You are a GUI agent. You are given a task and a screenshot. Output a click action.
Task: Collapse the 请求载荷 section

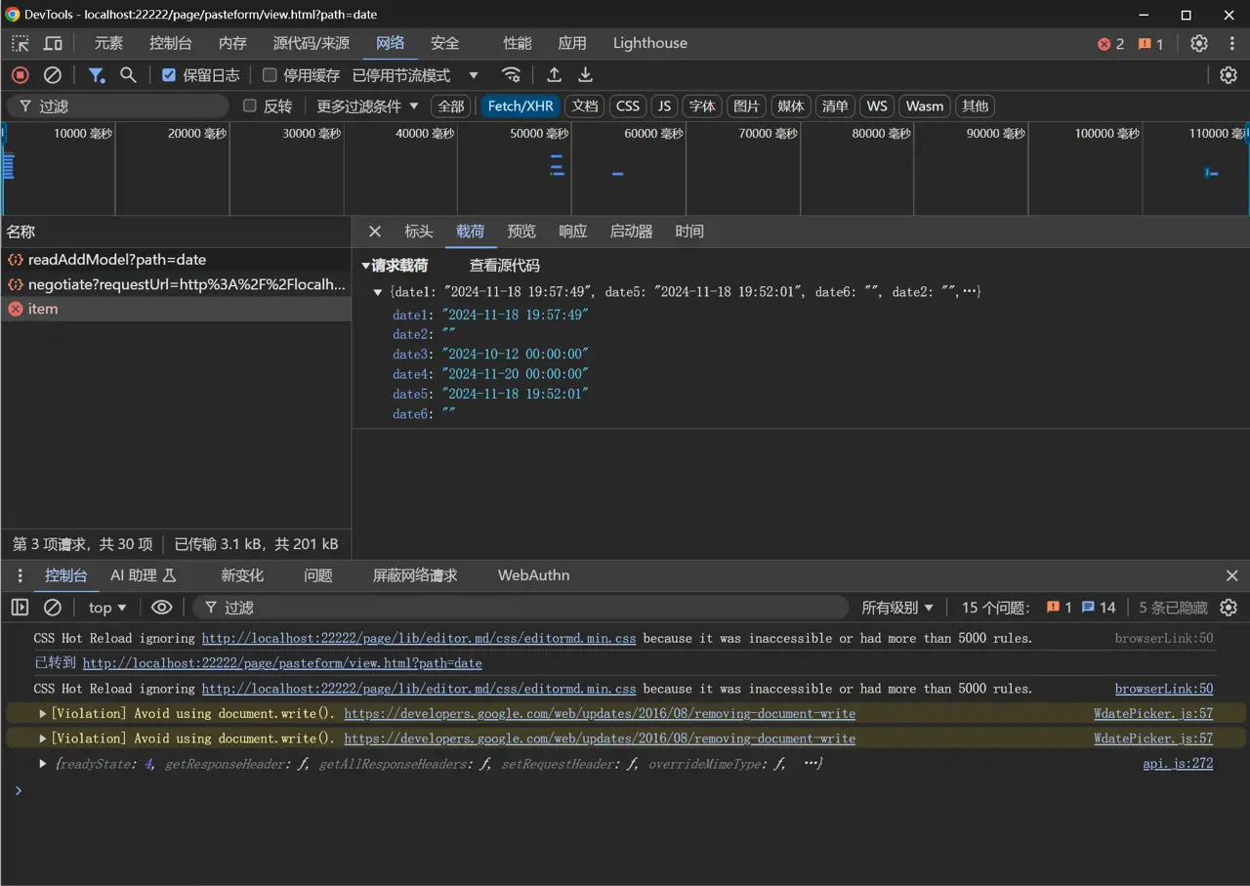coord(366,266)
